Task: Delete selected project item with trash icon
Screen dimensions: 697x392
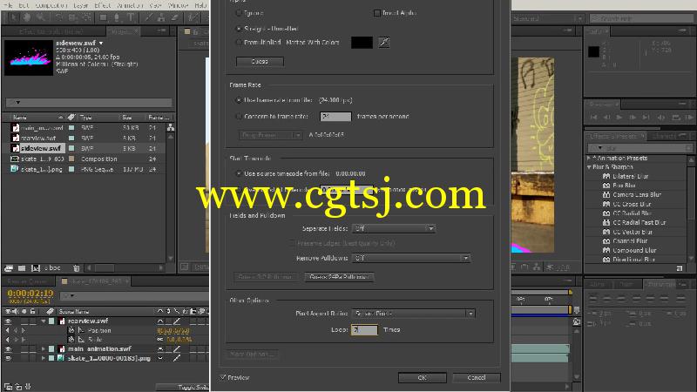Action: (77, 268)
